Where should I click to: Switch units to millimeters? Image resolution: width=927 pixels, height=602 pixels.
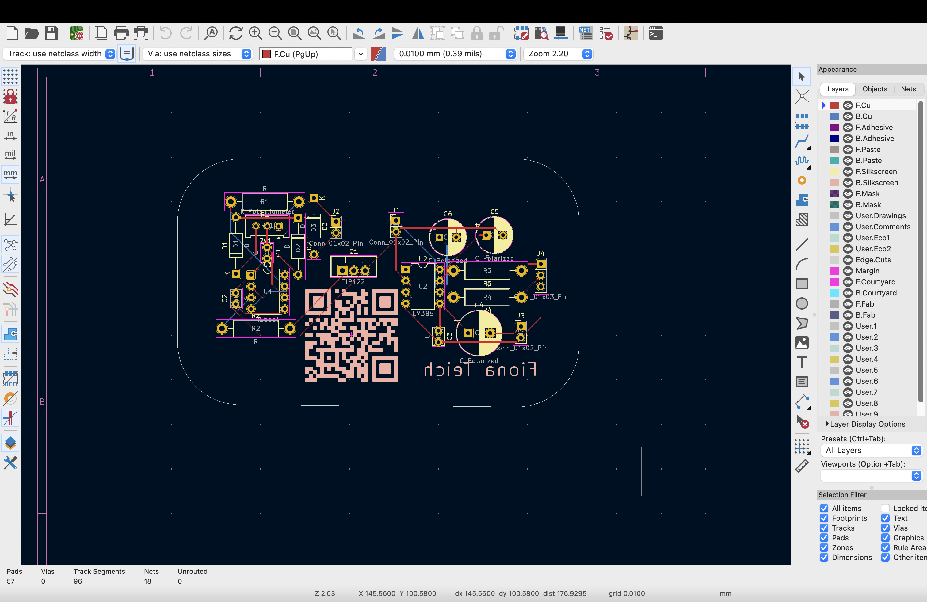pyautogui.click(x=10, y=174)
